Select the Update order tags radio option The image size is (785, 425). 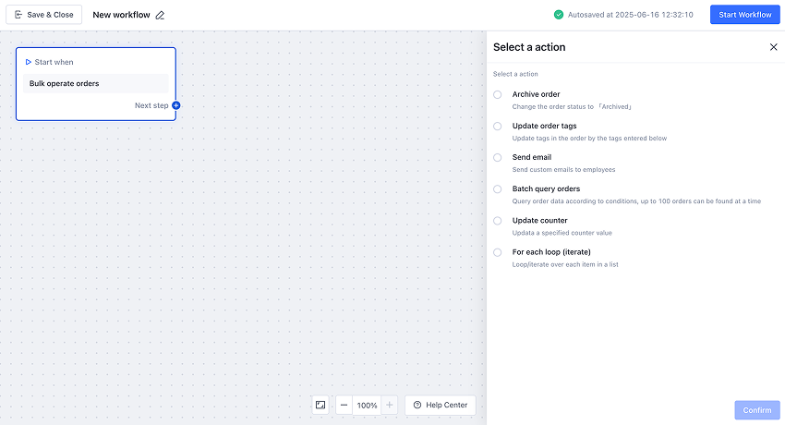(x=498, y=126)
